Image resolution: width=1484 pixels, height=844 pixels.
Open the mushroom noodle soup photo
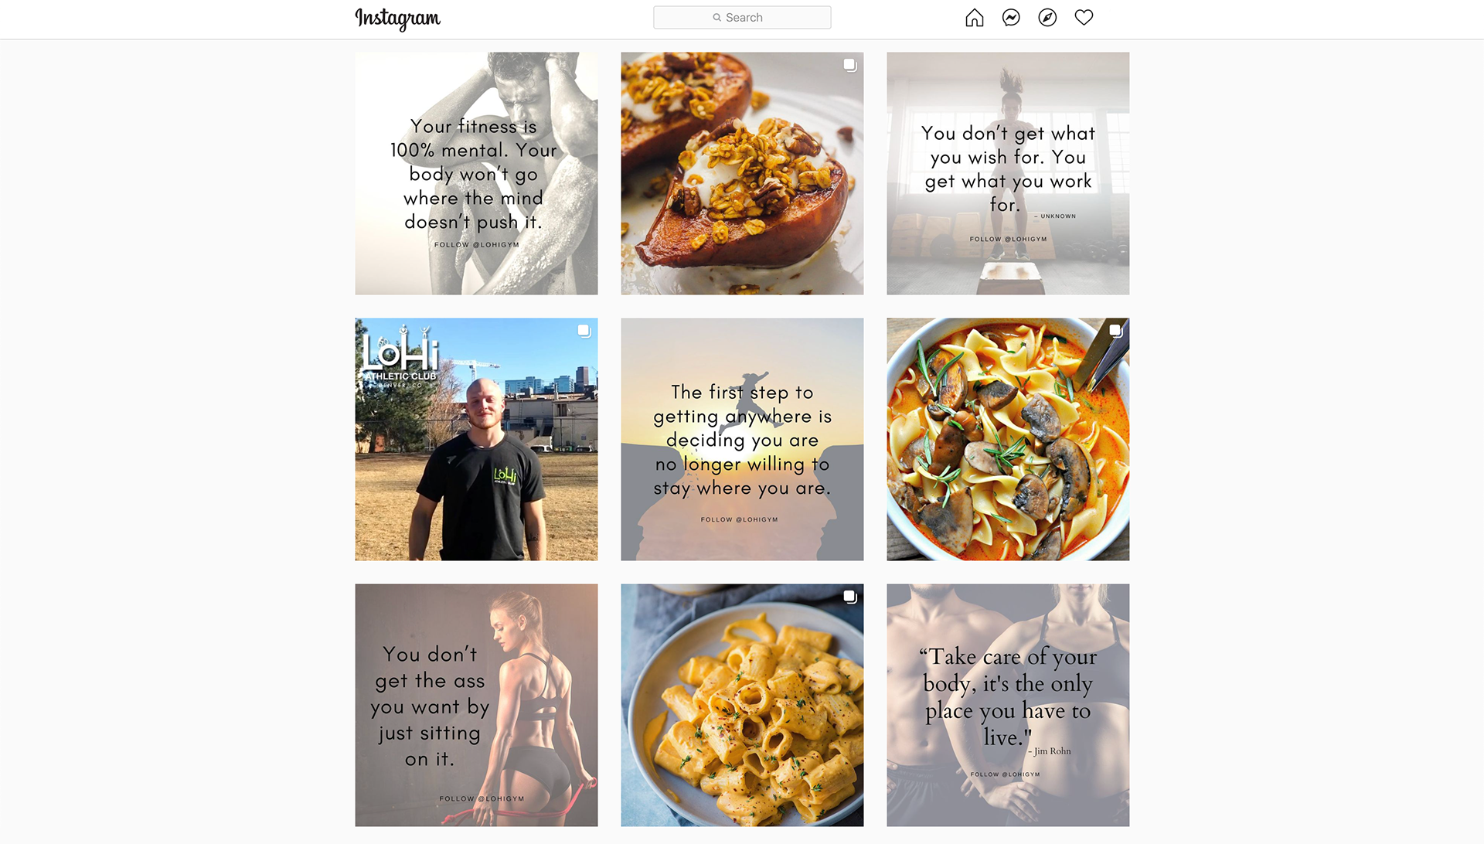[1008, 439]
